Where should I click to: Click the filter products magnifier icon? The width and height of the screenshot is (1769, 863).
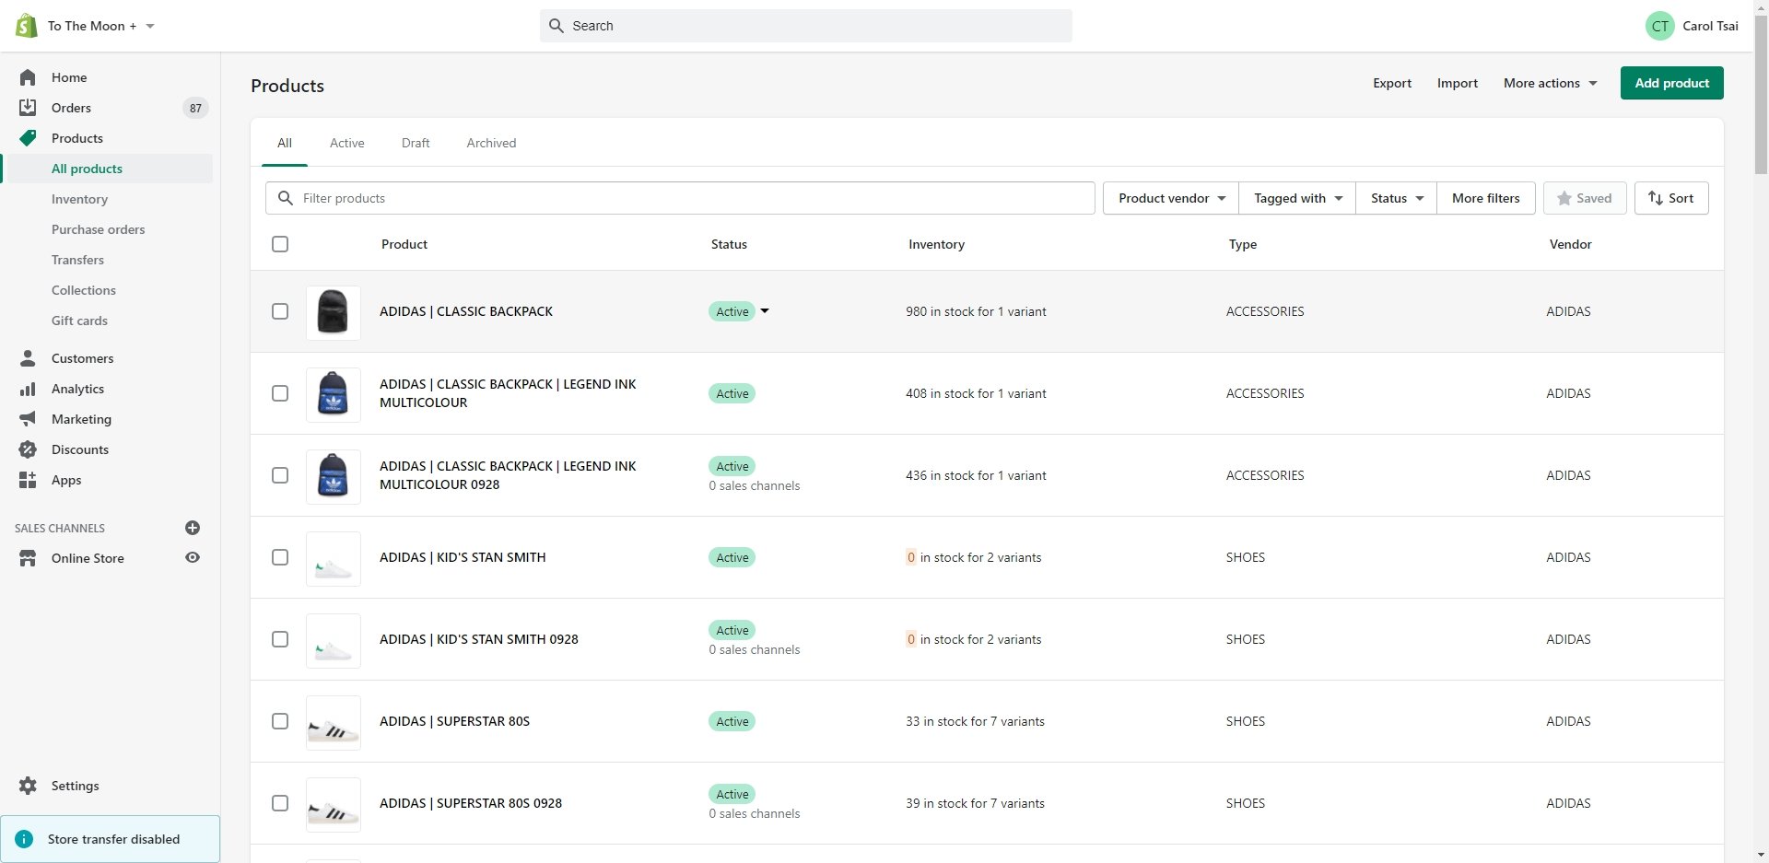coord(286,198)
